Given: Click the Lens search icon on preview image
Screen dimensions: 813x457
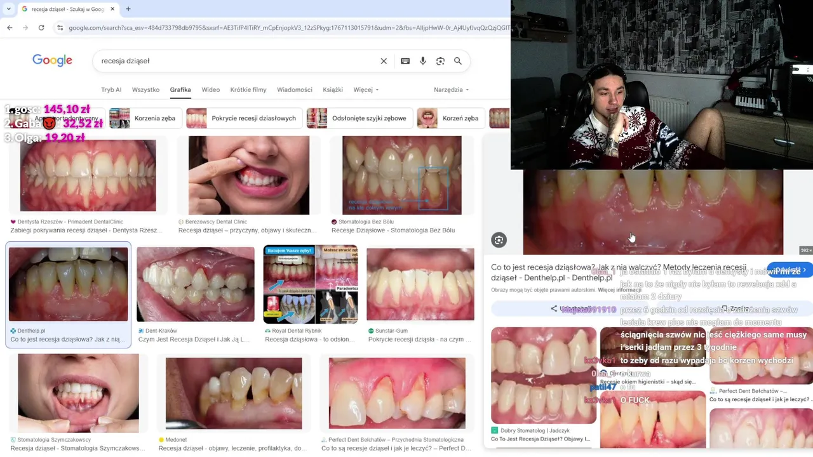Looking at the screenshot, I should coord(499,240).
